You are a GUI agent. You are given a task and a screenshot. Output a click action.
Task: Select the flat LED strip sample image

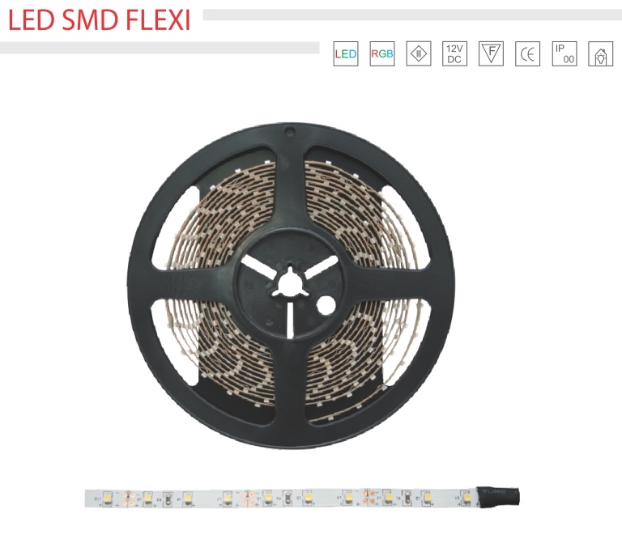[x=302, y=498]
